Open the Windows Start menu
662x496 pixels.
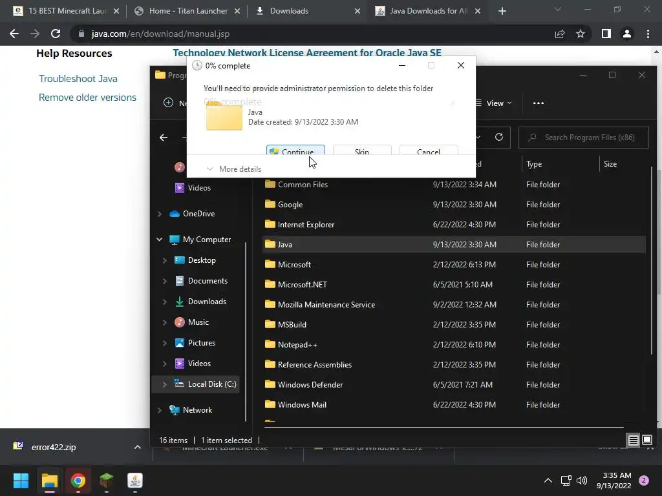coord(21,480)
